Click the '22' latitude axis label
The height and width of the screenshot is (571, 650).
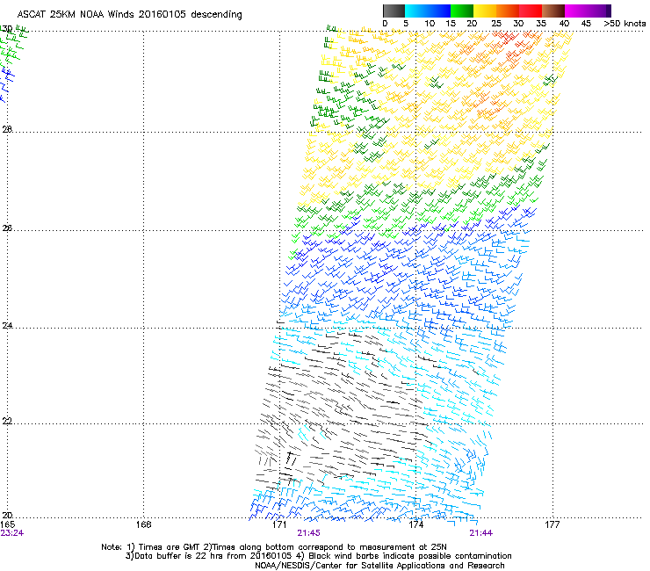tap(7, 421)
